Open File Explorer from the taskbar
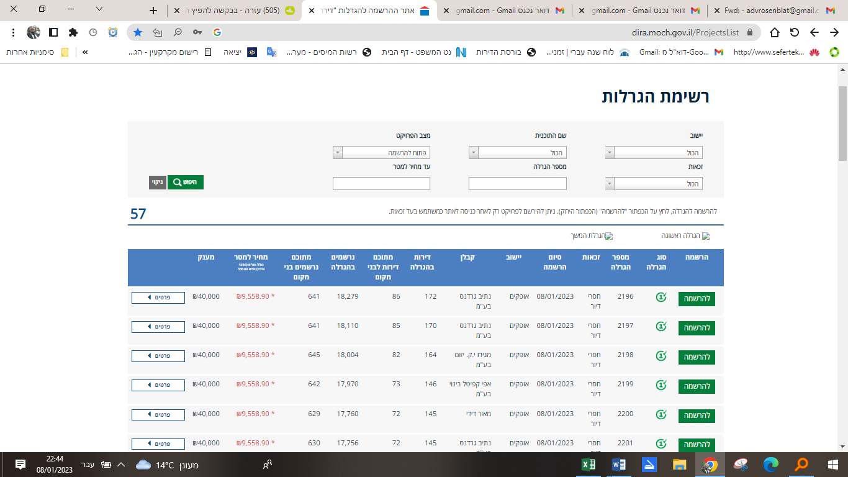848x477 pixels. [680, 465]
